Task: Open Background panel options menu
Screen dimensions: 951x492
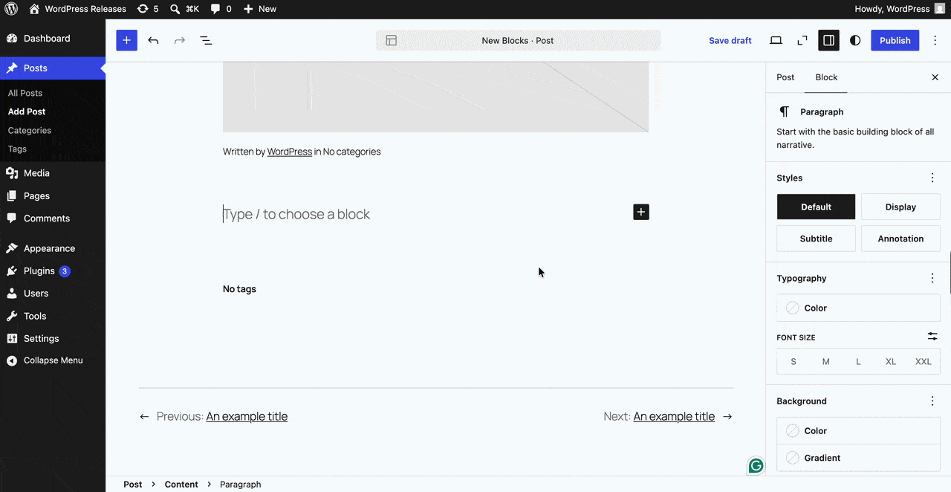Action: [932, 401]
